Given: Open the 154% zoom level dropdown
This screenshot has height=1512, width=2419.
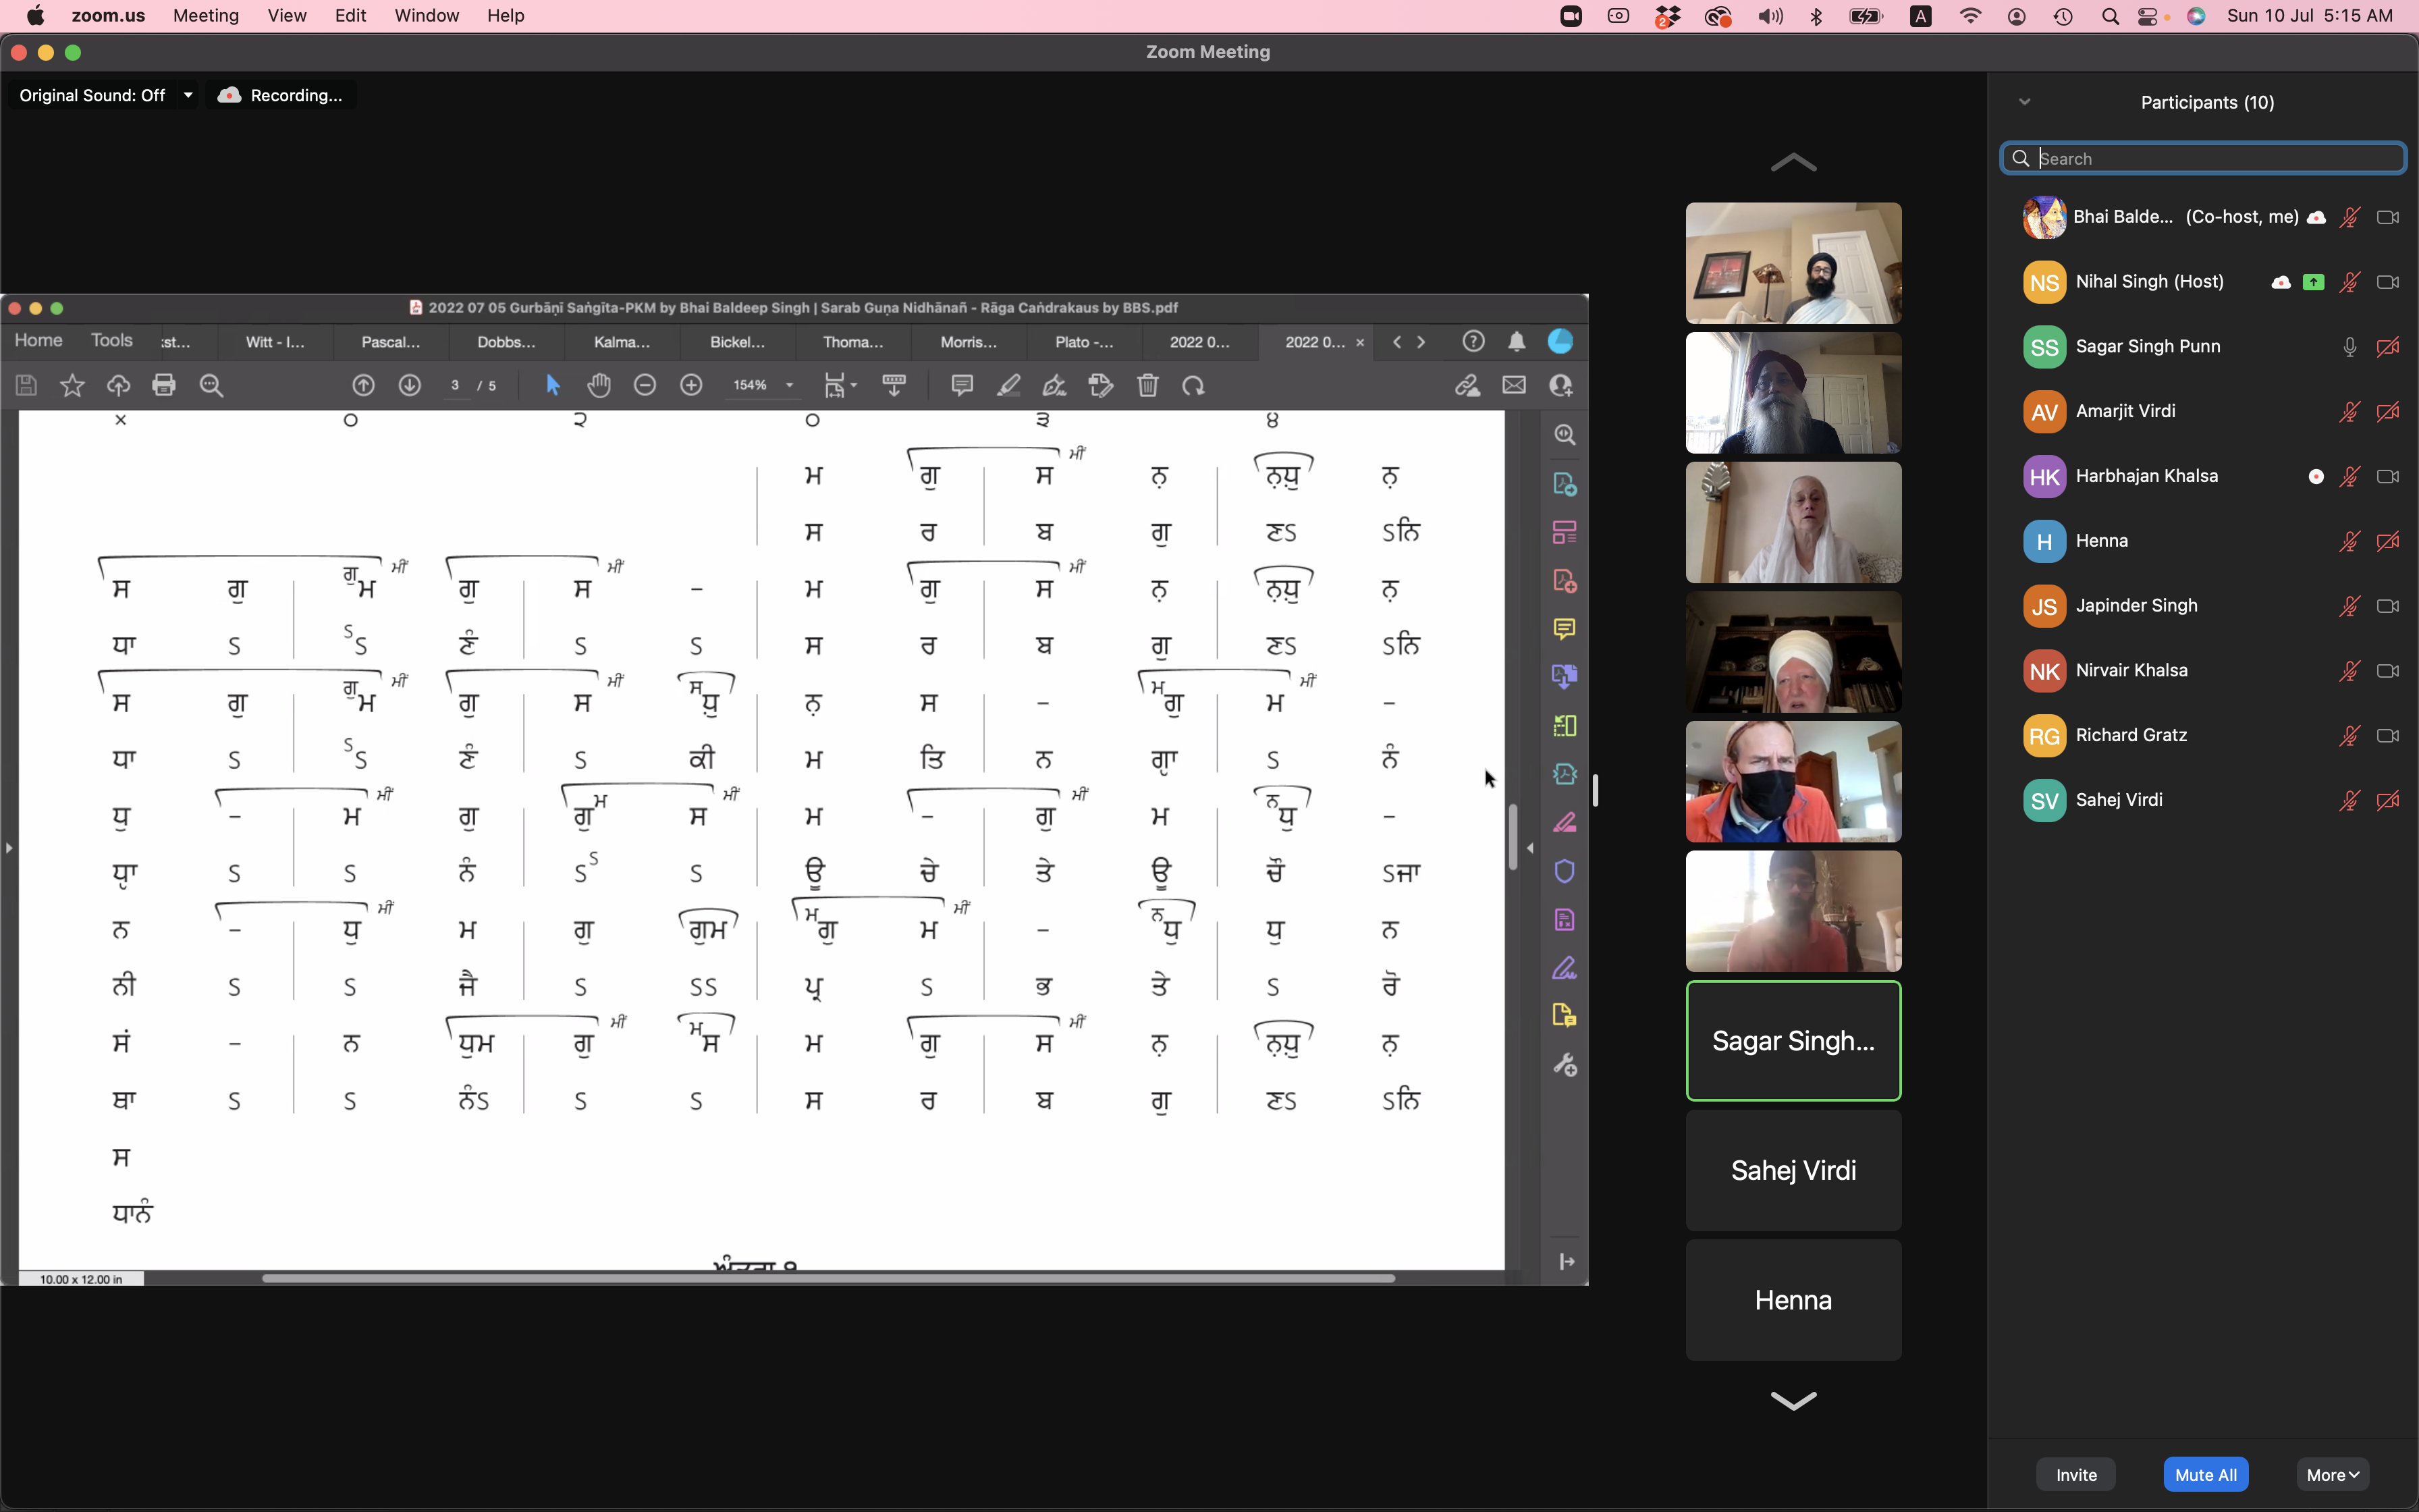Looking at the screenshot, I should [x=790, y=385].
